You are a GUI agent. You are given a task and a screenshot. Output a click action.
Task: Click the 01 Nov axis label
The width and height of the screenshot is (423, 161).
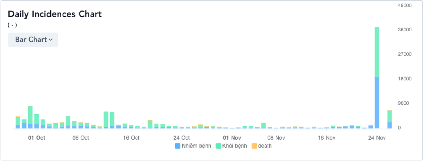tap(232, 138)
